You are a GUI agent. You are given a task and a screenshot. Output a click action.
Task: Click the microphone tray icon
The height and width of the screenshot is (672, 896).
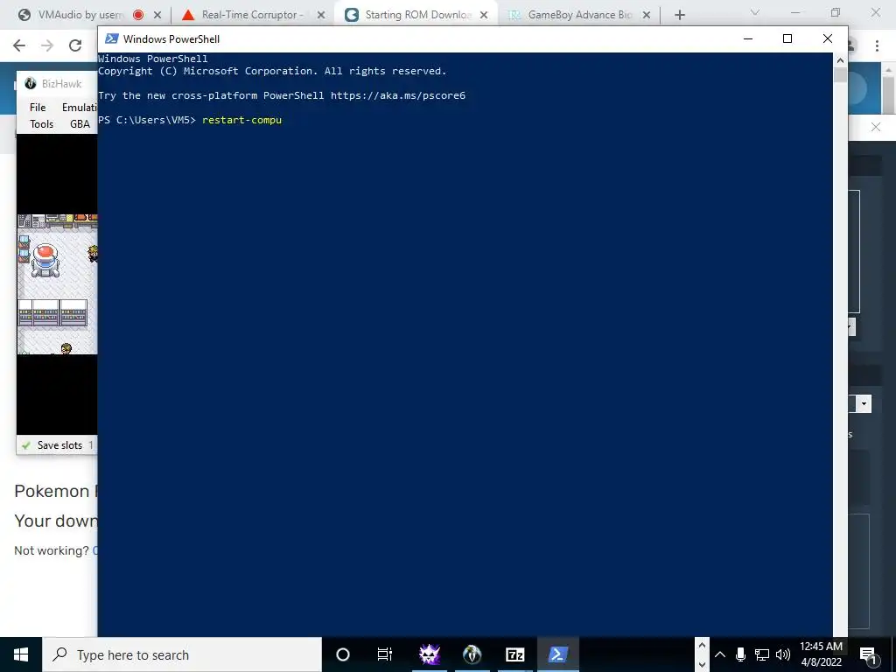tap(740, 654)
